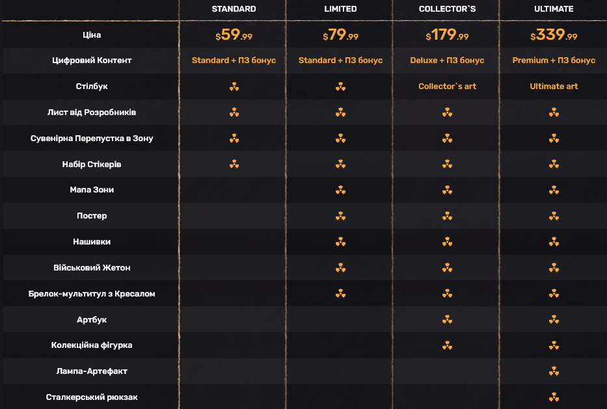Click the Цифровий Контент row label
The image size is (607, 409).
tap(92, 60)
